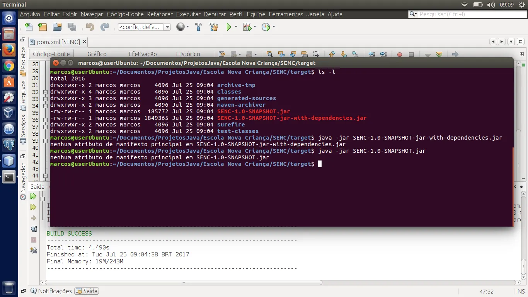The width and height of the screenshot is (528, 297).
Task: Switch to the Histórico view
Action: tap(188, 54)
